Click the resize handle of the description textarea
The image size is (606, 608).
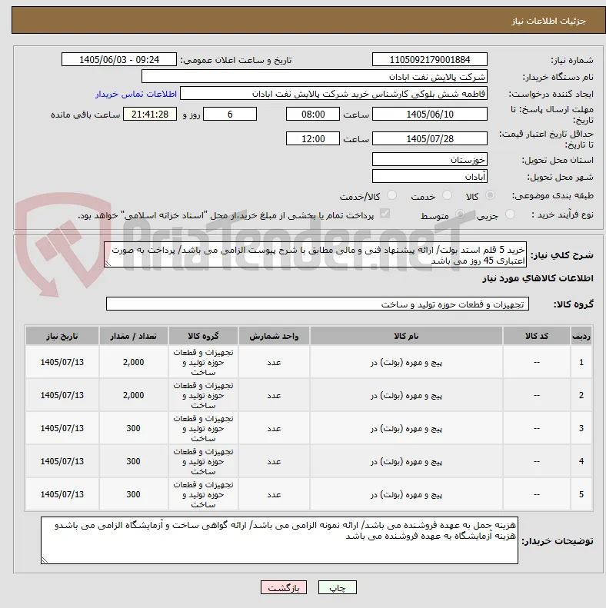[108, 264]
